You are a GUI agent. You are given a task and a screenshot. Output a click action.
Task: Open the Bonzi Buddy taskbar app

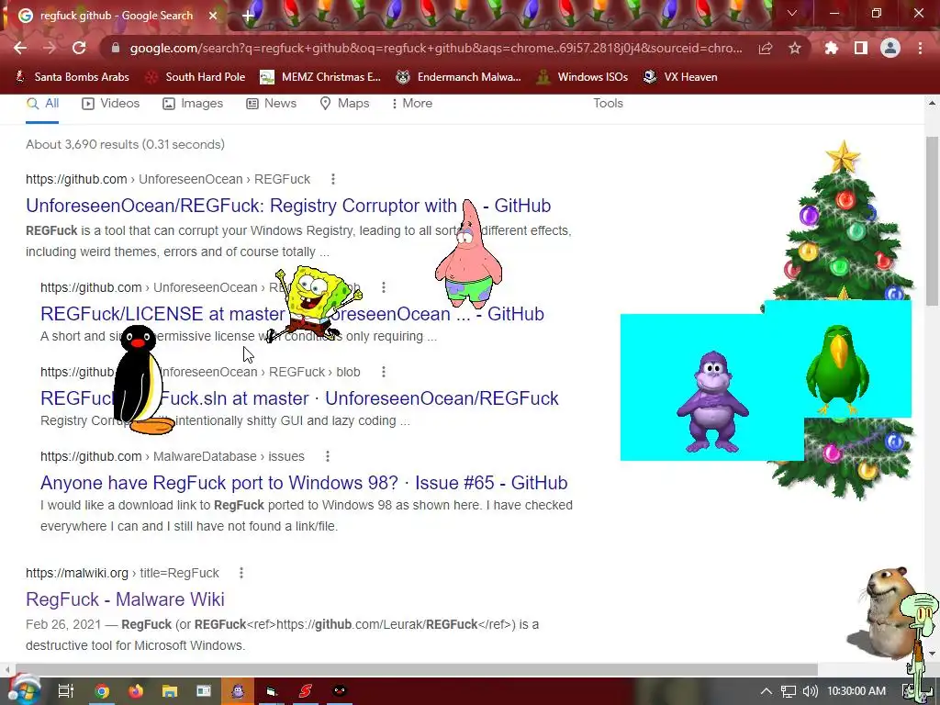pyautogui.click(x=238, y=691)
